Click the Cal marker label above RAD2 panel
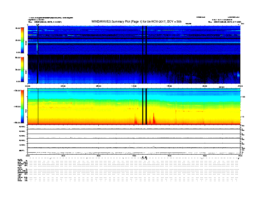This screenshot has height=200, width=259. click(38, 25)
